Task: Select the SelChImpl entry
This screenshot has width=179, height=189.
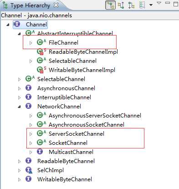Action: (51, 170)
